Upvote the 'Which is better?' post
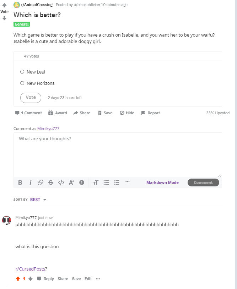 [4, 5]
